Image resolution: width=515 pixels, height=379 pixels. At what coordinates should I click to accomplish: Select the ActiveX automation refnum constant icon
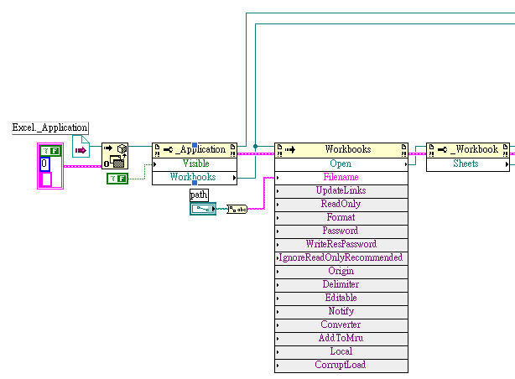pyautogui.click(x=81, y=147)
